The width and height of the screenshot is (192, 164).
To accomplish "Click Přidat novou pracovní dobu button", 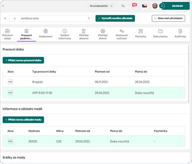I will coord(23,60).
